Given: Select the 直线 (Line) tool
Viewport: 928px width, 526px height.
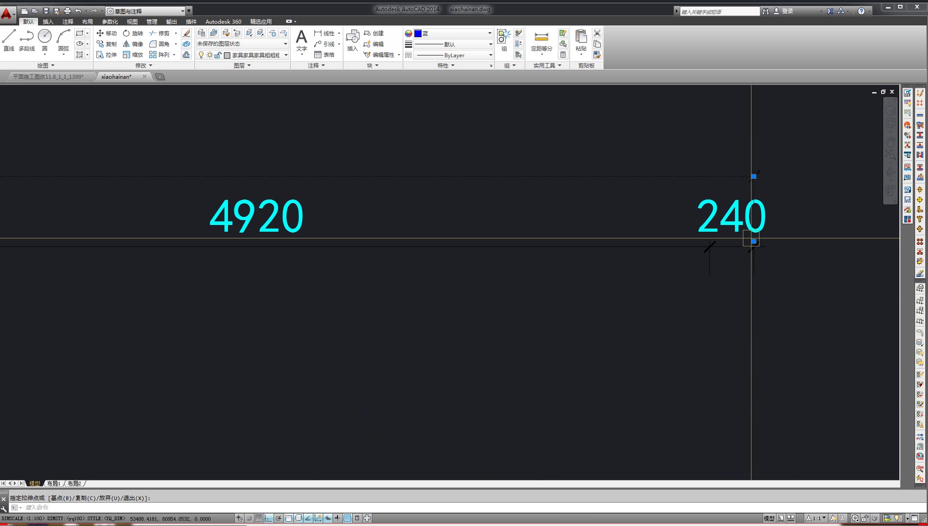Looking at the screenshot, I should [x=9, y=40].
